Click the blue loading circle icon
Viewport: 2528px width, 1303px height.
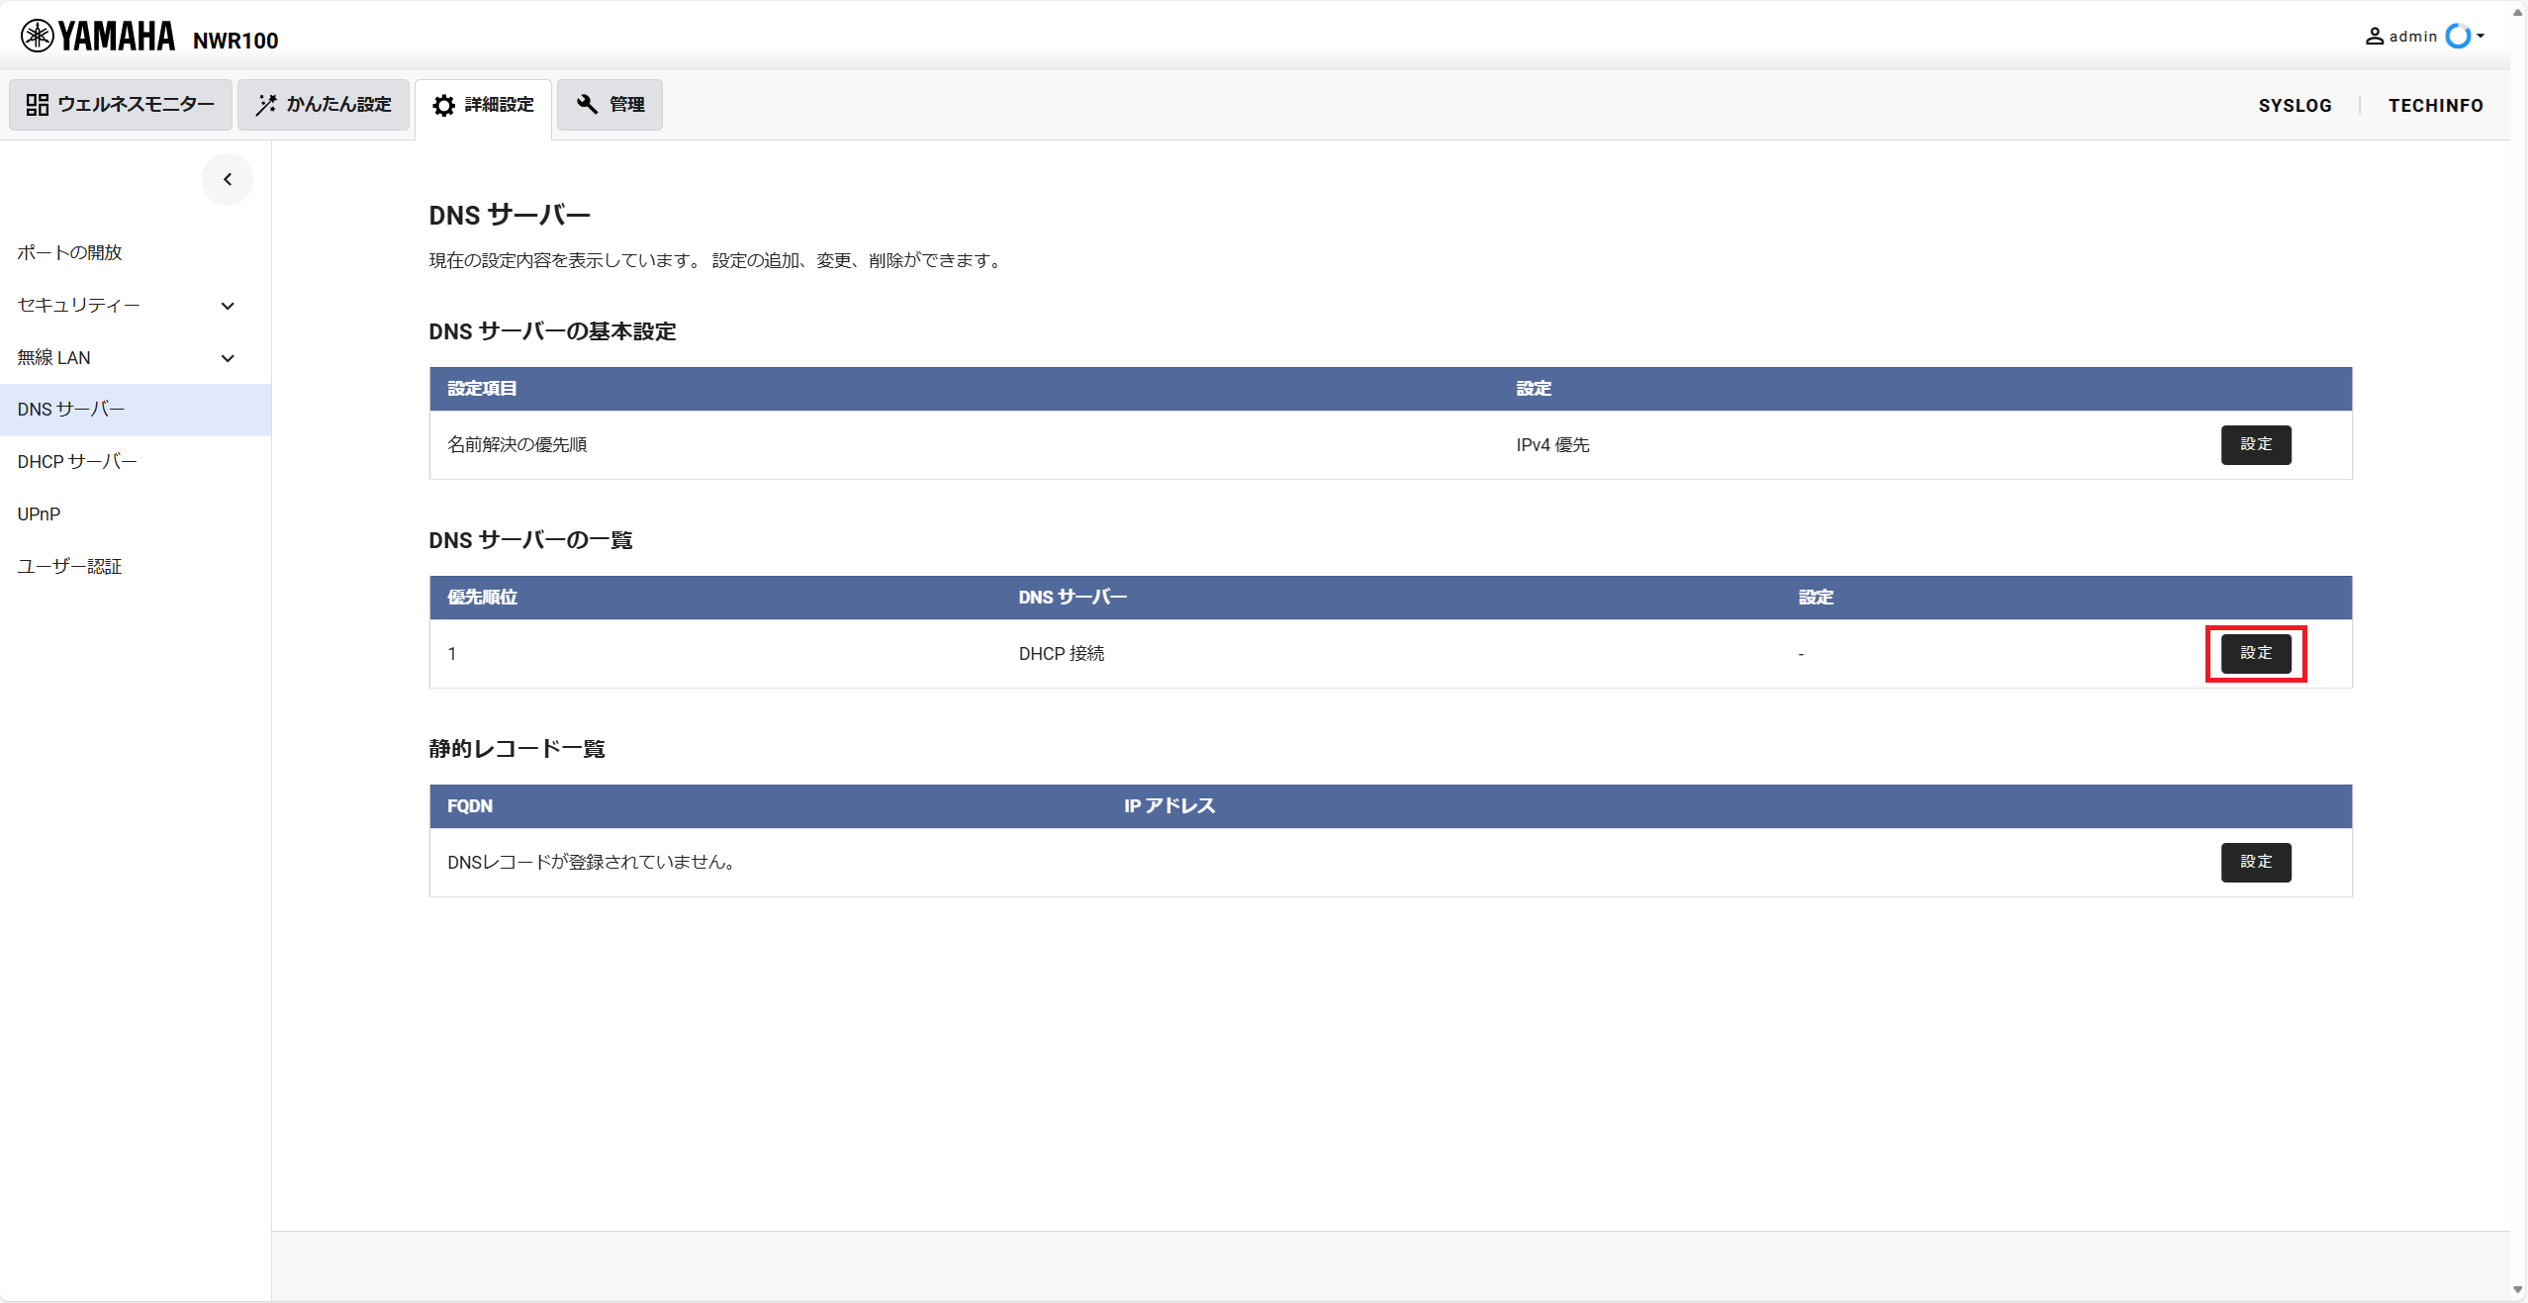click(2458, 37)
